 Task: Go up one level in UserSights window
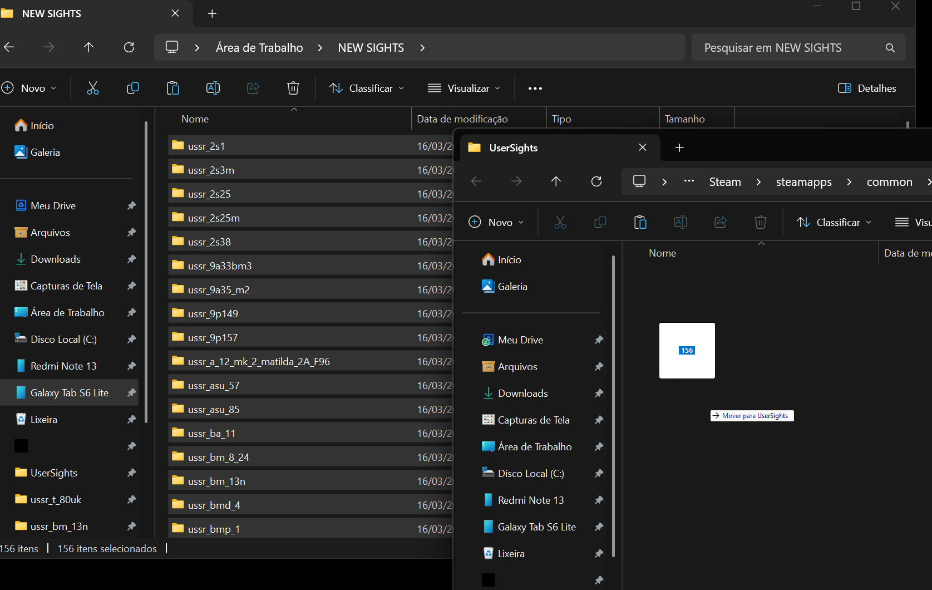click(556, 181)
